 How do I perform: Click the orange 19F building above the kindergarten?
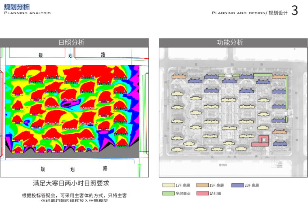279,132
